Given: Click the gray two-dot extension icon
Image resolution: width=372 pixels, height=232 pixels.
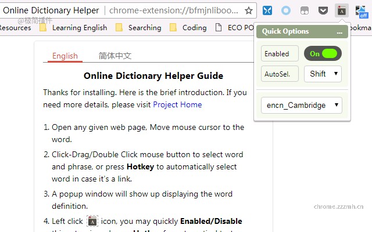Looking at the screenshot, I should 305,10.
